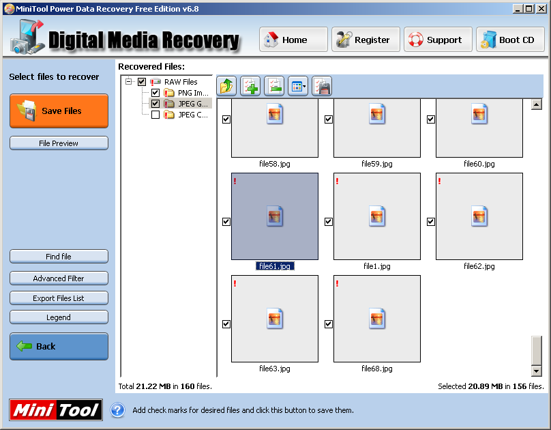Uncheck the file61.jpg checkbox
Viewport: 551px width, 430px height.
tap(226, 222)
